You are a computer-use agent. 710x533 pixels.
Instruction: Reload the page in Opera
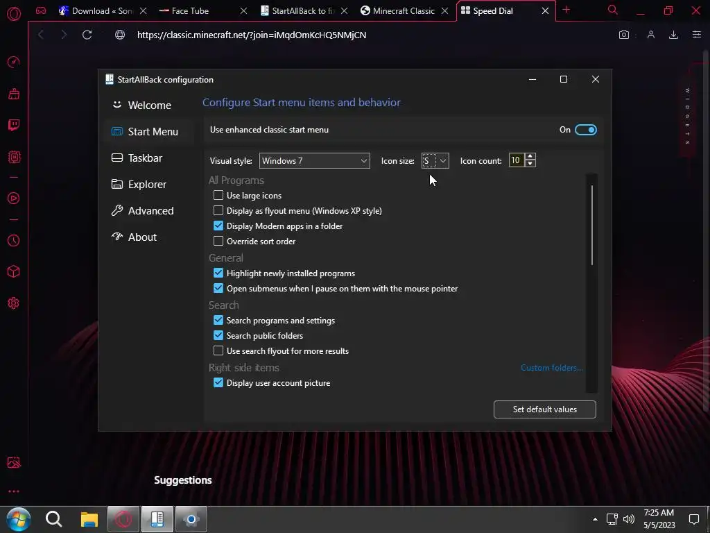(87, 35)
